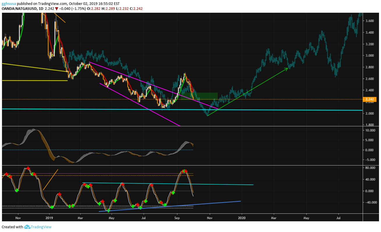The image size is (381, 232).
Task: Open the gghsusa author name
Action: click(x=9, y=4)
